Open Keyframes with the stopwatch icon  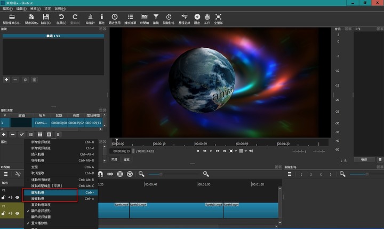169,19
